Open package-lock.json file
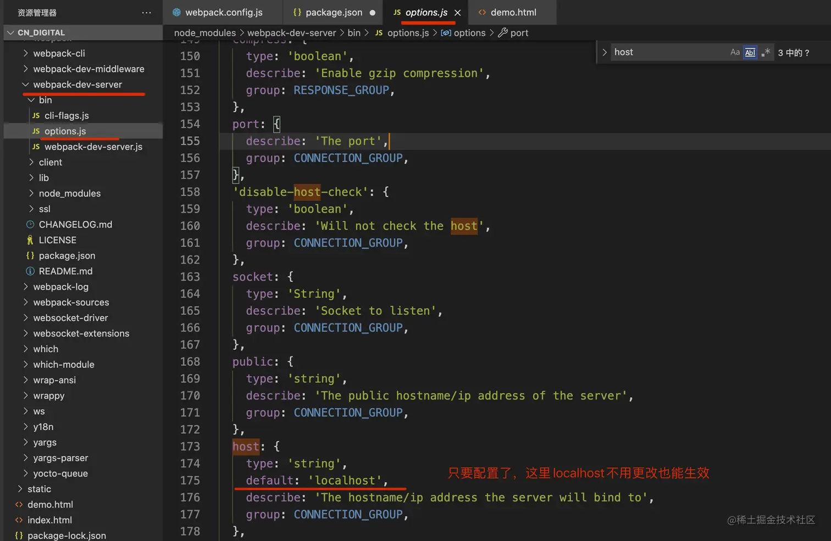Image resolution: width=831 pixels, height=541 pixels. click(67, 536)
